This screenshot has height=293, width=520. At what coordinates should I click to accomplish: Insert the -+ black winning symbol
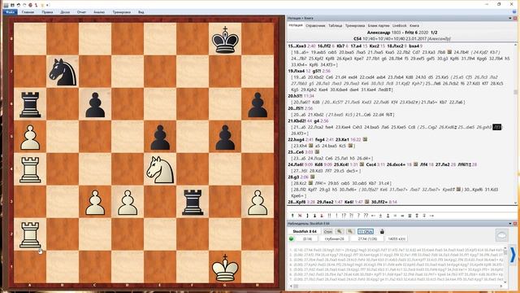click(431, 216)
